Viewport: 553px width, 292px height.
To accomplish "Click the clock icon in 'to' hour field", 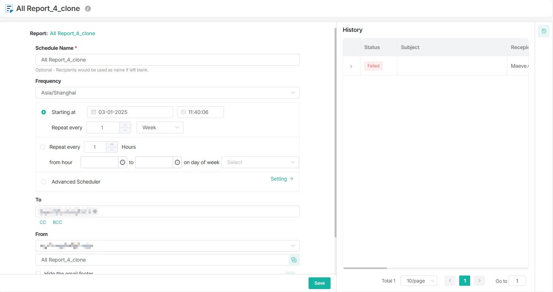I will [x=177, y=162].
